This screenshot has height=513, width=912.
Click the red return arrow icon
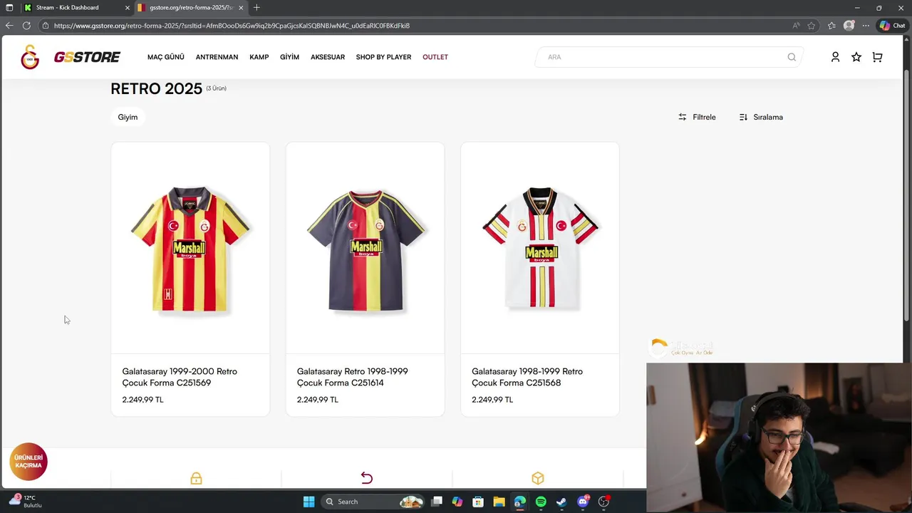coord(367,478)
